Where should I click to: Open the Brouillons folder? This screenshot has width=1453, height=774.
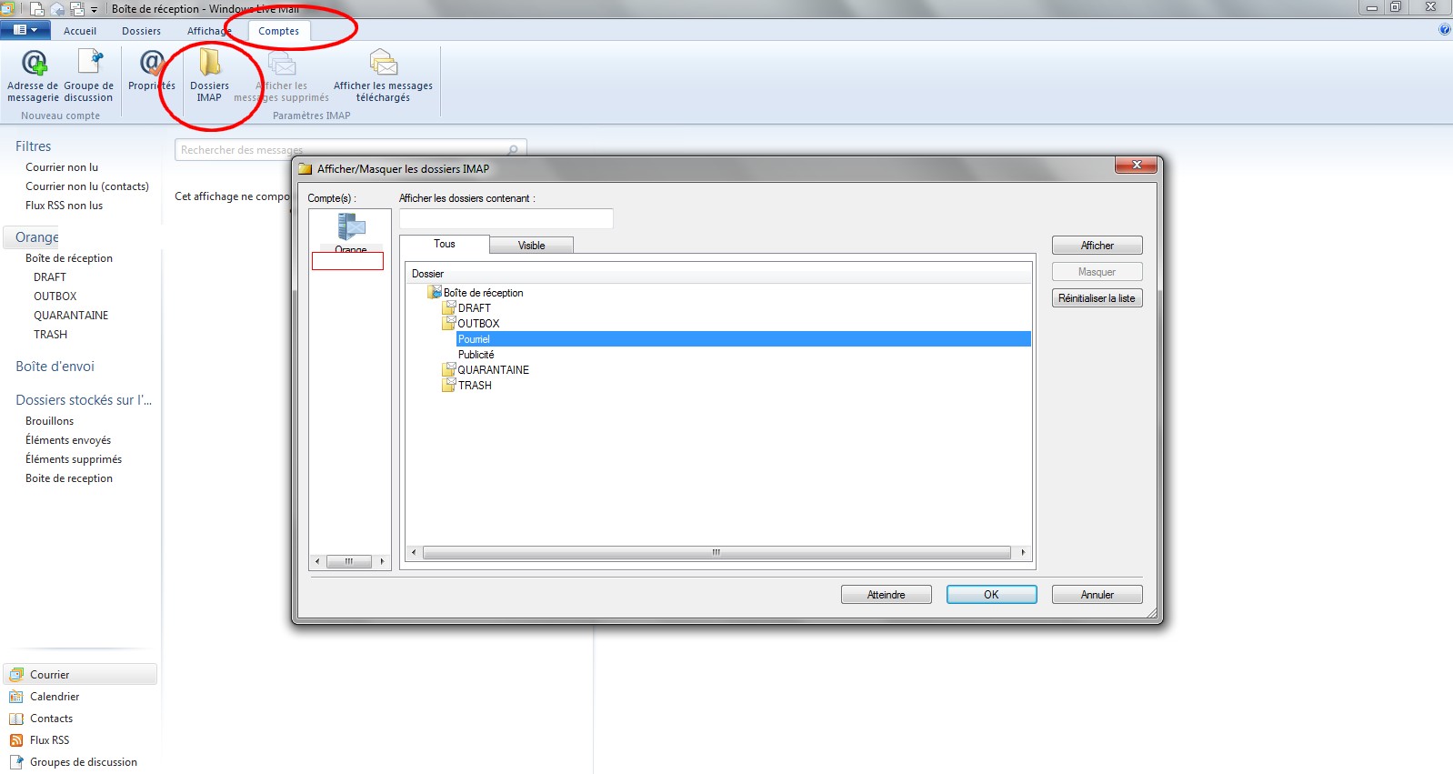(50, 421)
